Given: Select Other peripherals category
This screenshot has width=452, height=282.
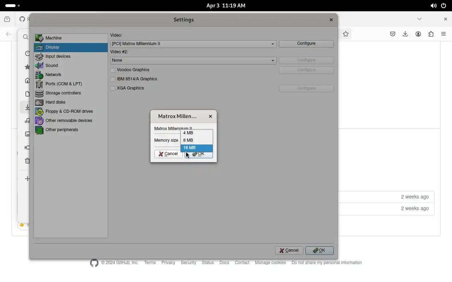Looking at the screenshot, I should pyautogui.click(x=71, y=130).
